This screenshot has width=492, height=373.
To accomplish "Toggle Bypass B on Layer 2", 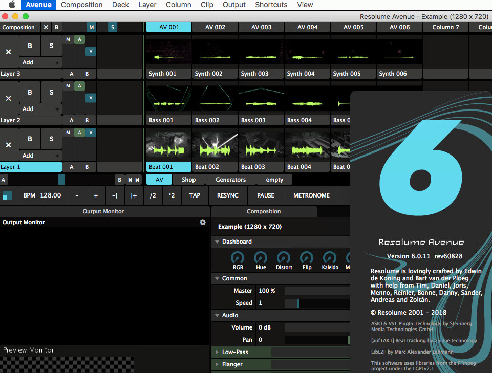I will click(x=30, y=93).
